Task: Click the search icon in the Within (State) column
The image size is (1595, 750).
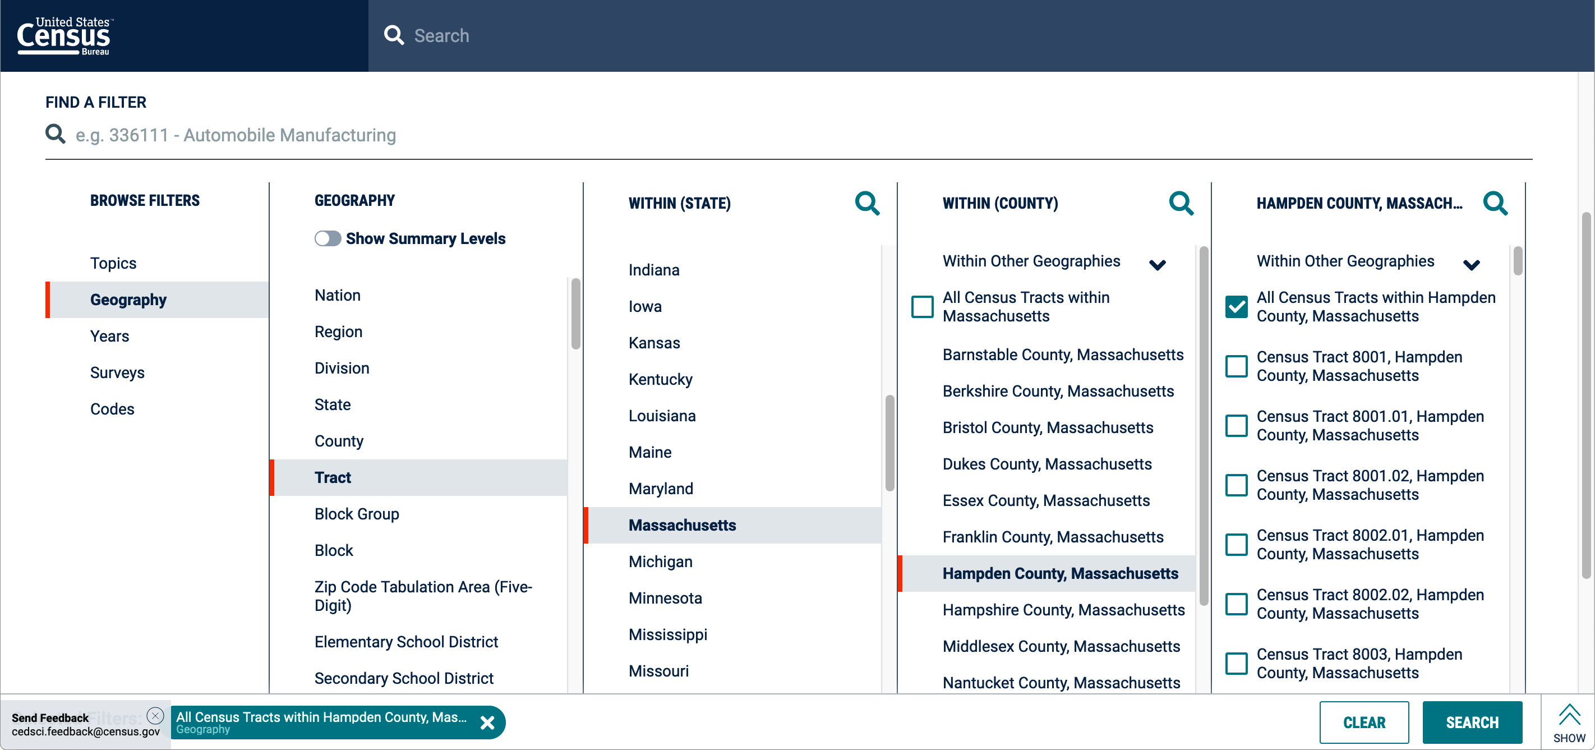Action: pyautogui.click(x=867, y=203)
